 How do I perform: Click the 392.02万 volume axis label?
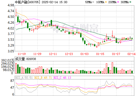pos(8,60)
